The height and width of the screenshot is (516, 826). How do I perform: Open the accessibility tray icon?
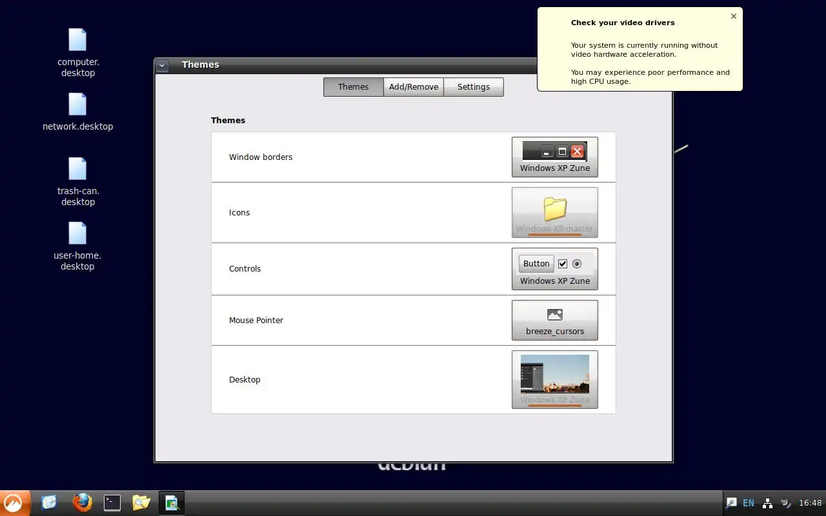pos(731,503)
